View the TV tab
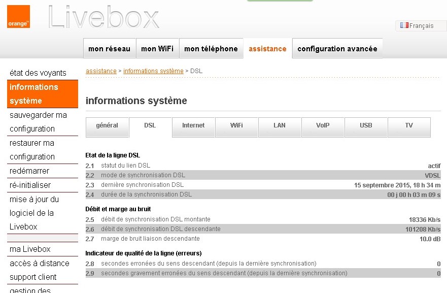This screenshot has width=447, height=293. [x=409, y=125]
